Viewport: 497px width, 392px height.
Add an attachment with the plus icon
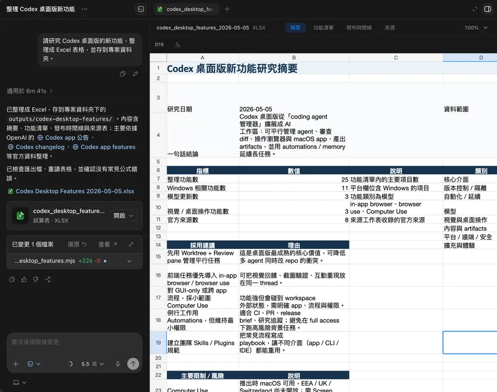pyautogui.click(x=15, y=364)
